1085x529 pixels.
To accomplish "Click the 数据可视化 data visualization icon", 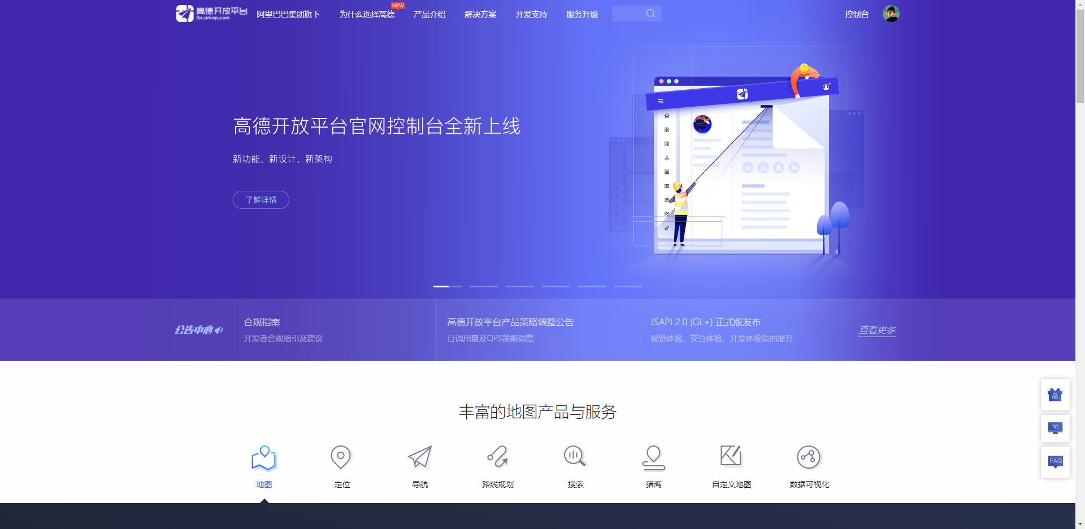I will pyautogui.click(x=809, y=457).
